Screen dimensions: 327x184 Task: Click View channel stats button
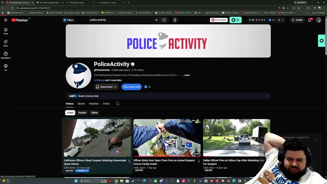point(132,87)
